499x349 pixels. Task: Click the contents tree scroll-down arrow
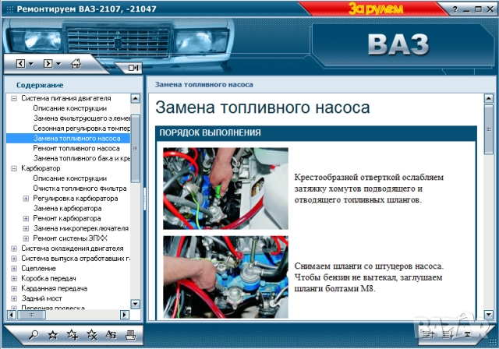[x=135, y=304]
